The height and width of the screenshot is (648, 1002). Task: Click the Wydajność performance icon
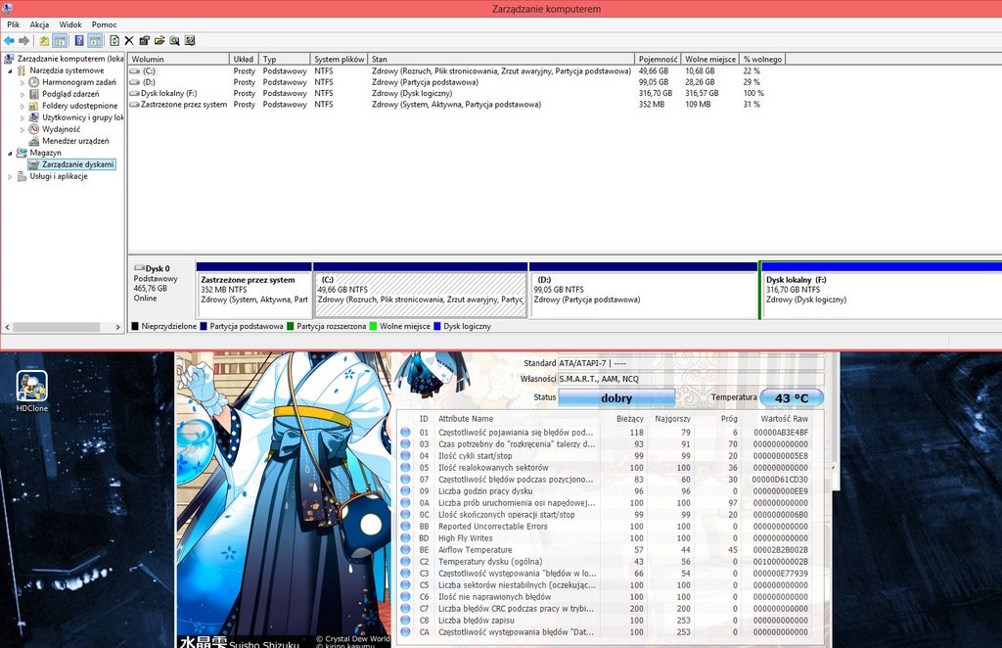(34, 129)
